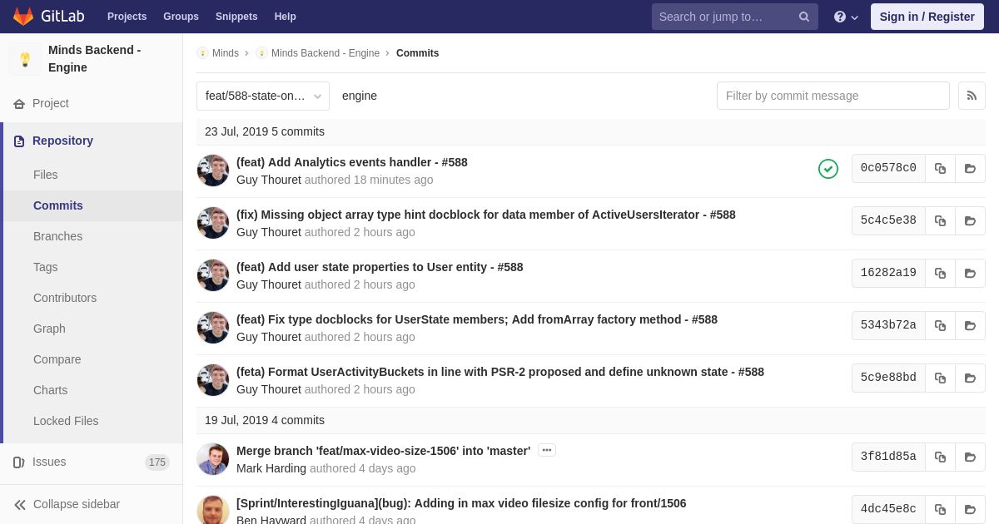Open commit Adding in max video filesize config
The height and width of the screenshot is (524, 999).
point(461,503)
